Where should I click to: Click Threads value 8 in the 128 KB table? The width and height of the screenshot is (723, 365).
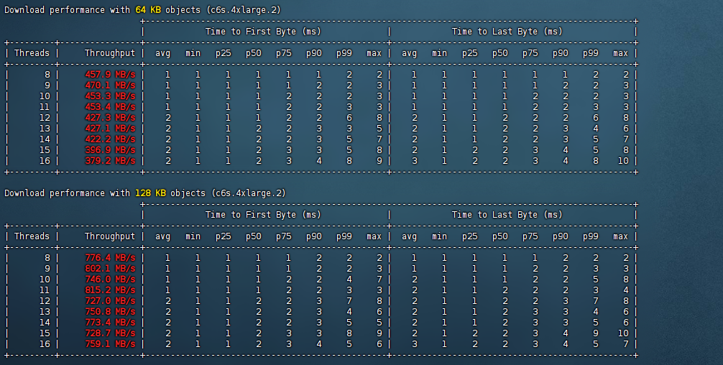coord(47,258)
